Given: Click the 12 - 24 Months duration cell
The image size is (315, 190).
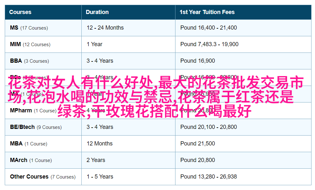Looking at the screenshot, I should point(105,28).
